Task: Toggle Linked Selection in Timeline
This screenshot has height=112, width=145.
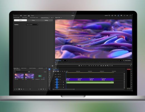Action: (58, 71)
